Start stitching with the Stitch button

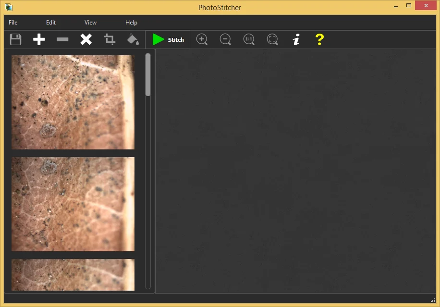[168, 39]
